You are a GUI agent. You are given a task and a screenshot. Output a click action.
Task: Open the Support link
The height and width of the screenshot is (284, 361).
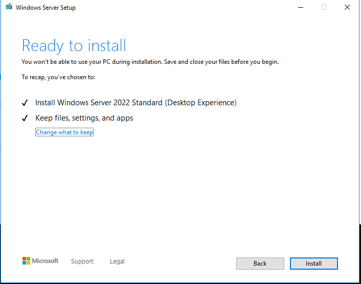pyautogui.click(x=82, y=262)
